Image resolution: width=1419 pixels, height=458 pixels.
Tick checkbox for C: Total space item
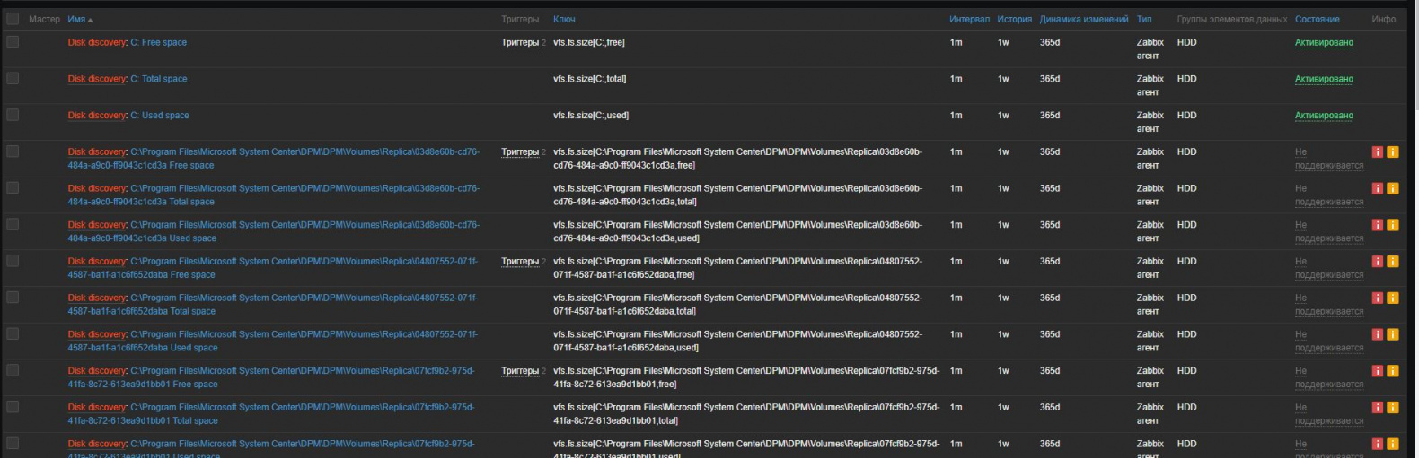13,79
